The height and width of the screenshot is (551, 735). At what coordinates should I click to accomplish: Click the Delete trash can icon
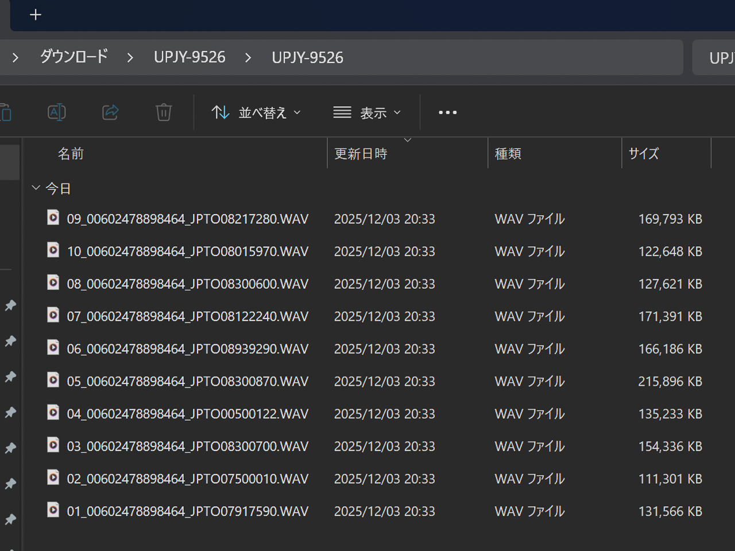coord(164,112)
